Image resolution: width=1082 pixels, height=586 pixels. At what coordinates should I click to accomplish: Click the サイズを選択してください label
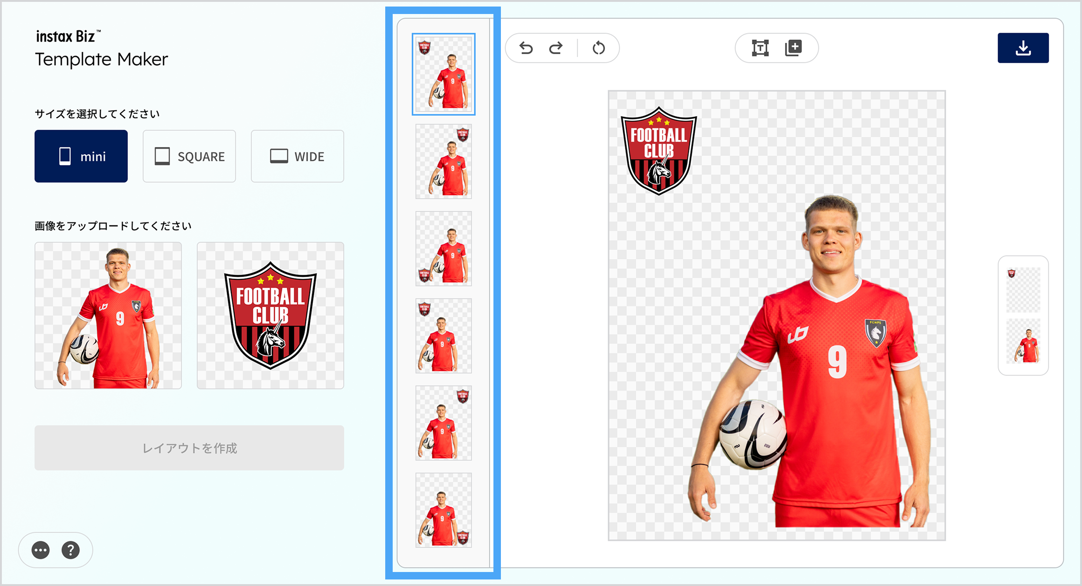(97, 114)
